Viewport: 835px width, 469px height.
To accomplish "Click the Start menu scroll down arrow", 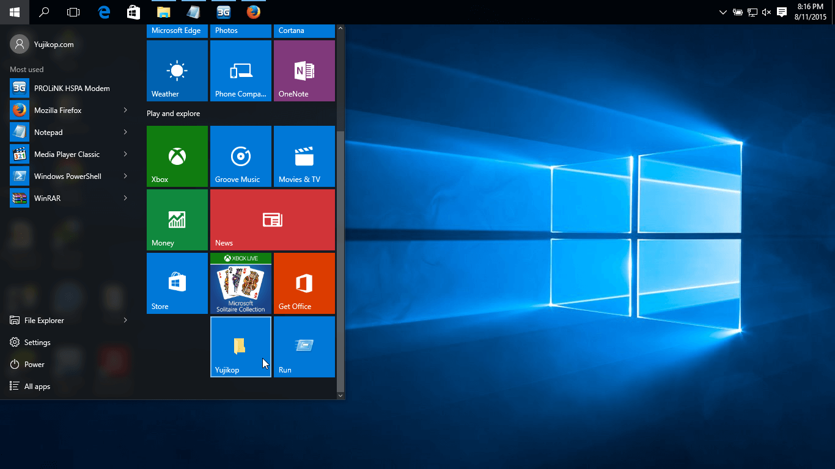I will (x=341, y=396).
